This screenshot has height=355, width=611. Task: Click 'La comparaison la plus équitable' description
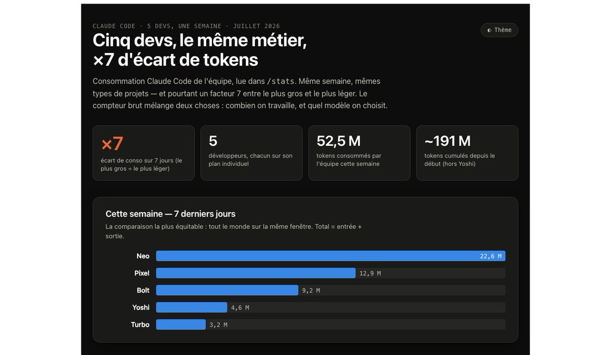[x=234, y=231]
